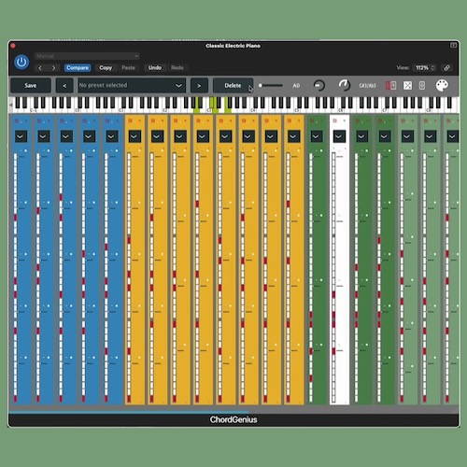Expand the fourth yellow column dropdown
This screenshot has width=467, height=467.
click(x=203, y=136)
